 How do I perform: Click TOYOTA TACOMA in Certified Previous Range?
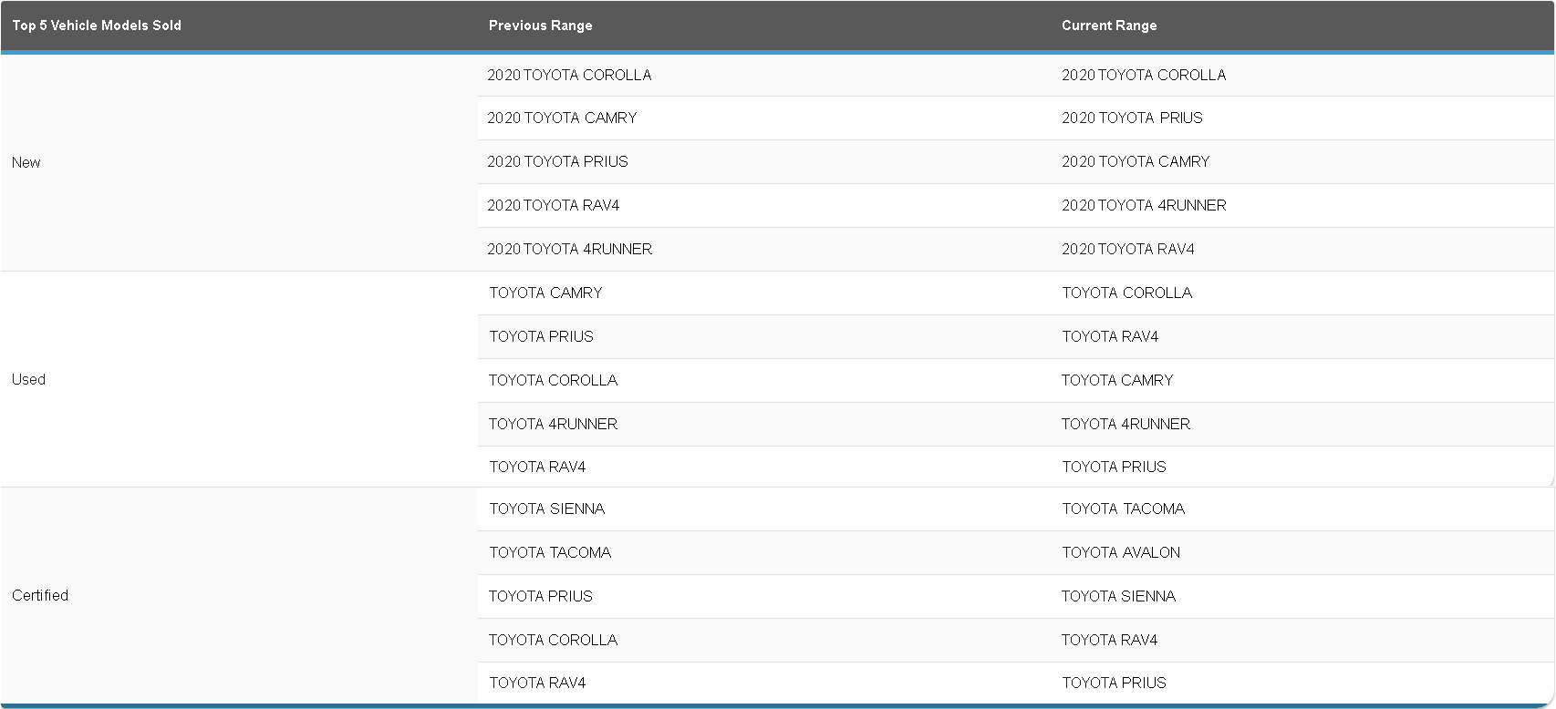click(549, 552)
